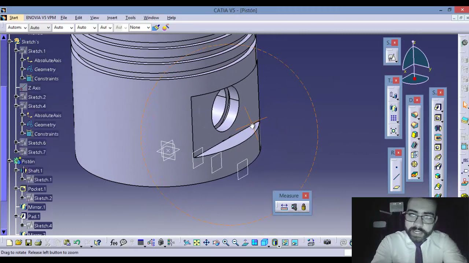
Task: Click the New document icon
Action: pos(10,243)
